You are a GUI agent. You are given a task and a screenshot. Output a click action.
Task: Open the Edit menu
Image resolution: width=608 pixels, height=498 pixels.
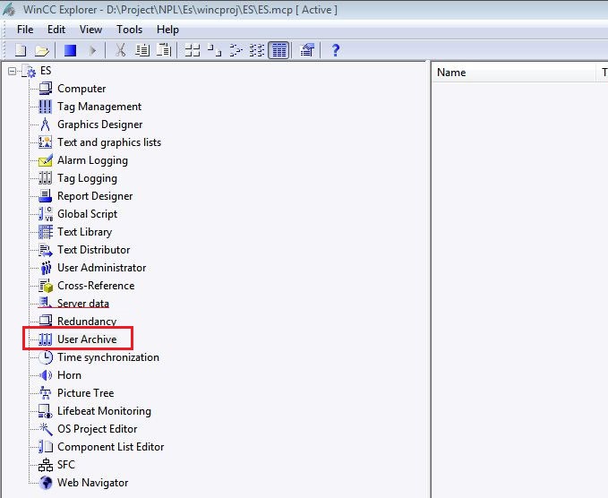(56, 30)
